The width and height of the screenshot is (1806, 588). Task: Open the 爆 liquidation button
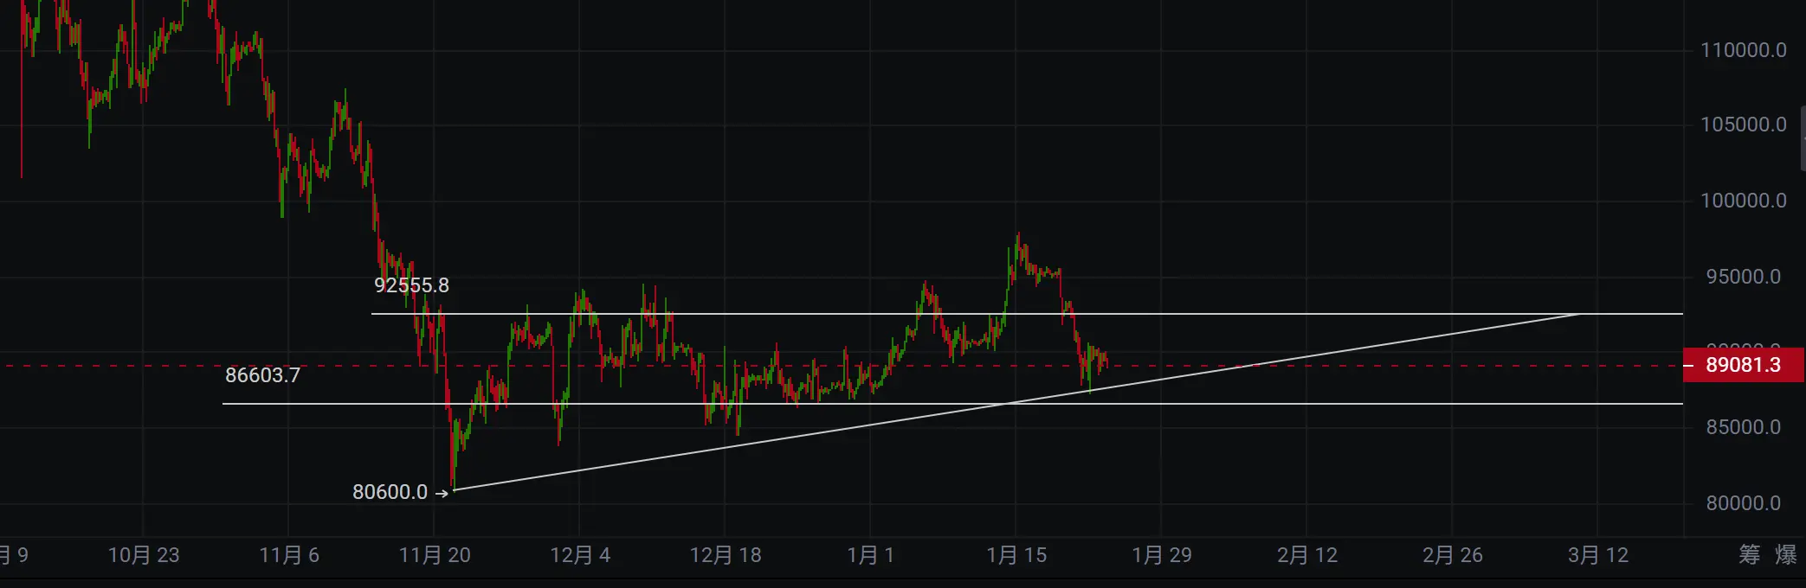point(1785,554)
